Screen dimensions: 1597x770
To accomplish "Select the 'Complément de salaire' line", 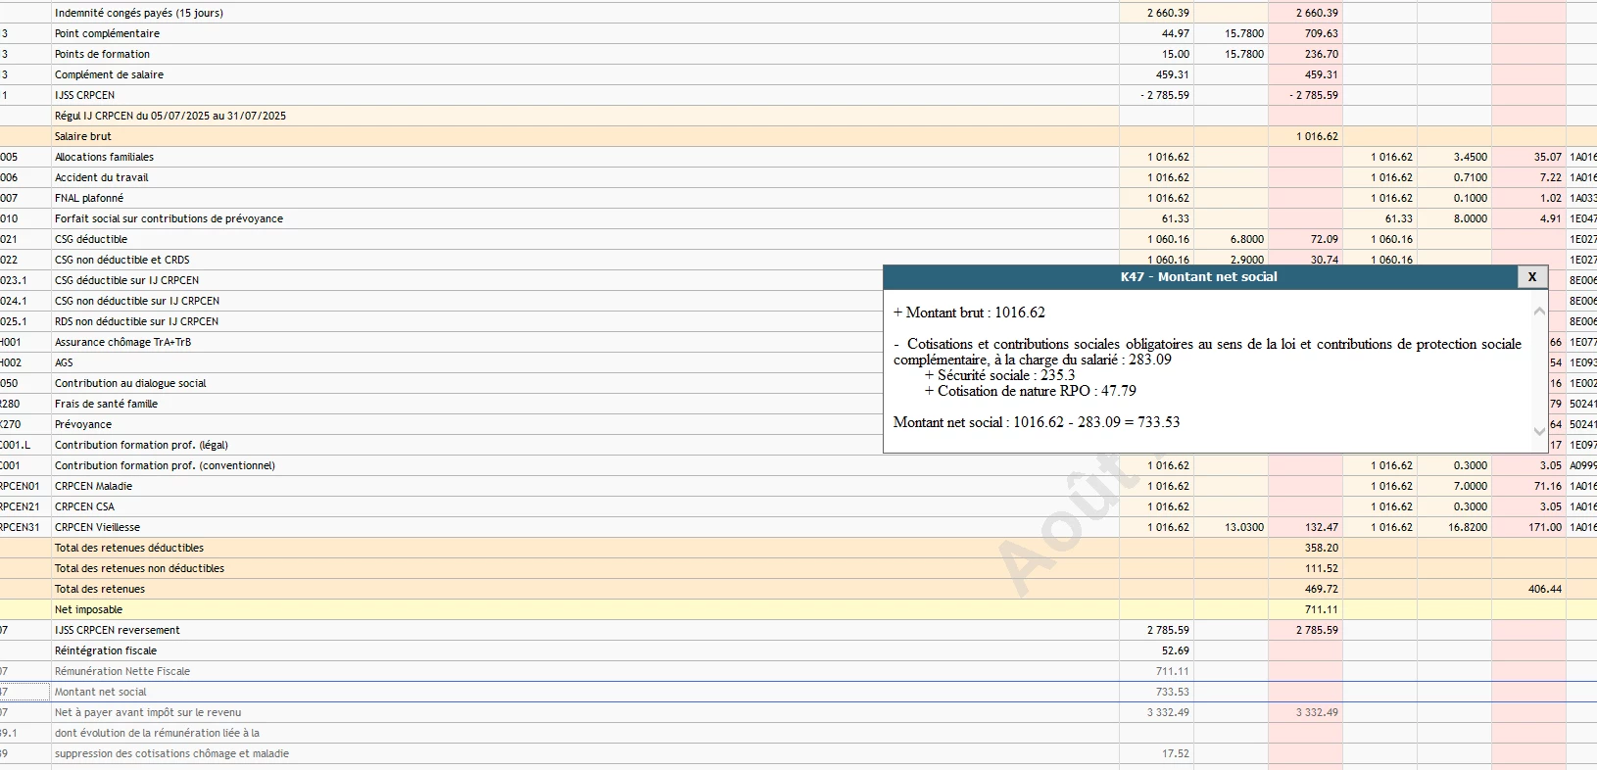I will tap(109, 74).
